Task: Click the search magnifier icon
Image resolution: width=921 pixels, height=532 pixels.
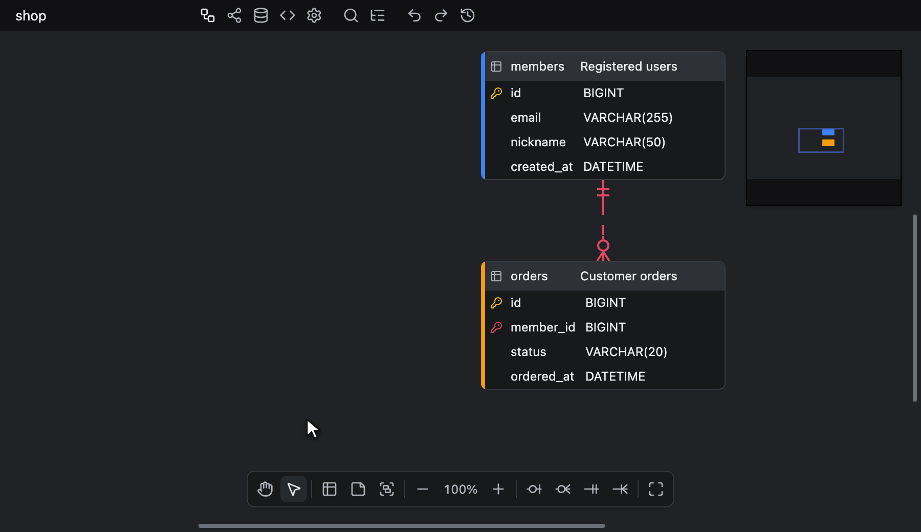Action: pyautogui.click(x=351, y=15)
